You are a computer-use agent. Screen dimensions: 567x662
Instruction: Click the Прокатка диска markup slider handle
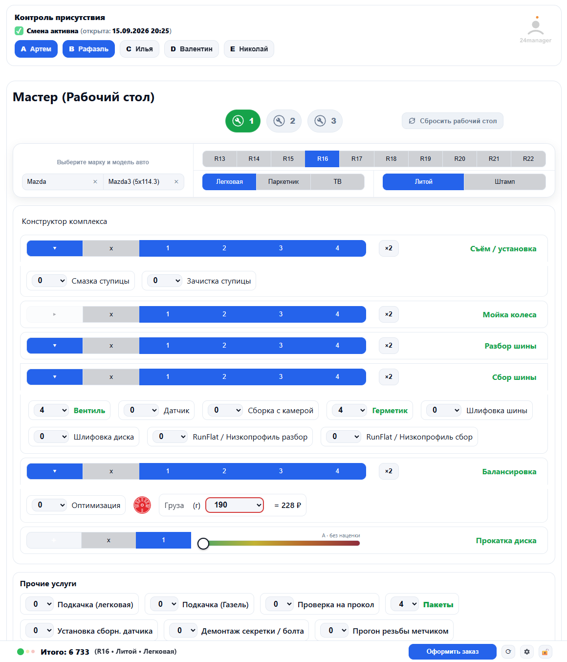203,543
